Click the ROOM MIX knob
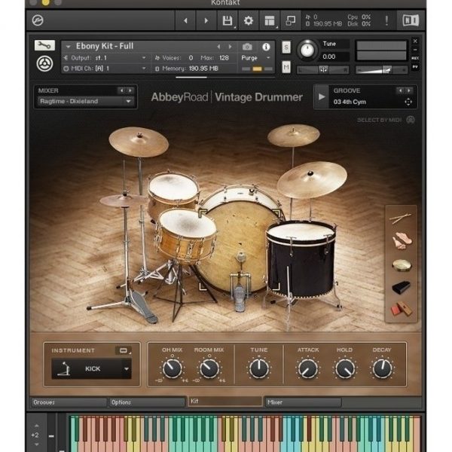This screenshot has height=452, width=452. [x=209, y=368]
